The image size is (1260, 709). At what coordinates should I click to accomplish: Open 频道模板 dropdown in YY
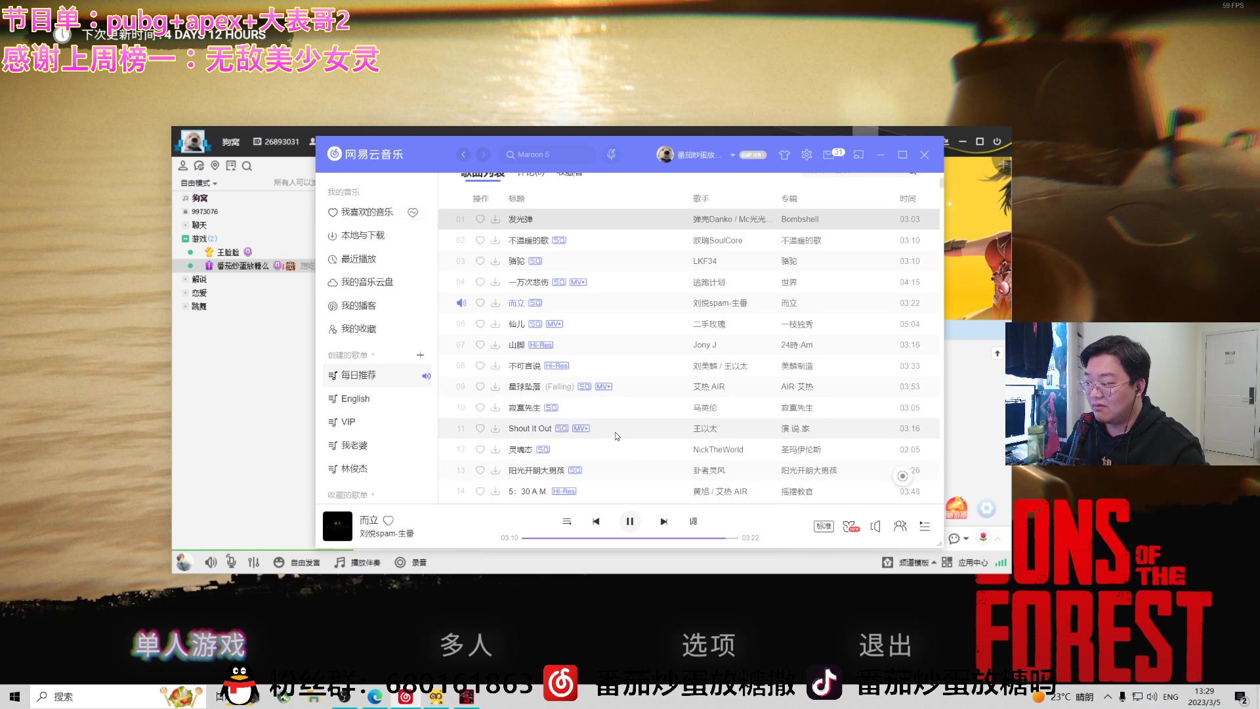coord(910,562)
